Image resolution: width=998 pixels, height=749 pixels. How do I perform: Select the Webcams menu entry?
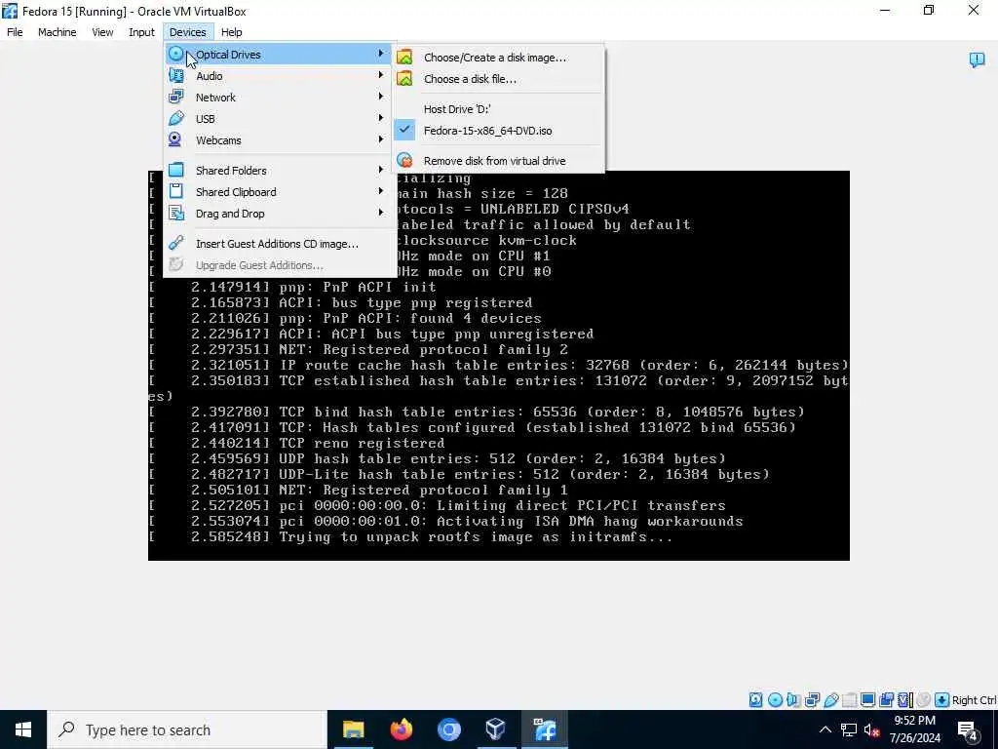[279, 140]
